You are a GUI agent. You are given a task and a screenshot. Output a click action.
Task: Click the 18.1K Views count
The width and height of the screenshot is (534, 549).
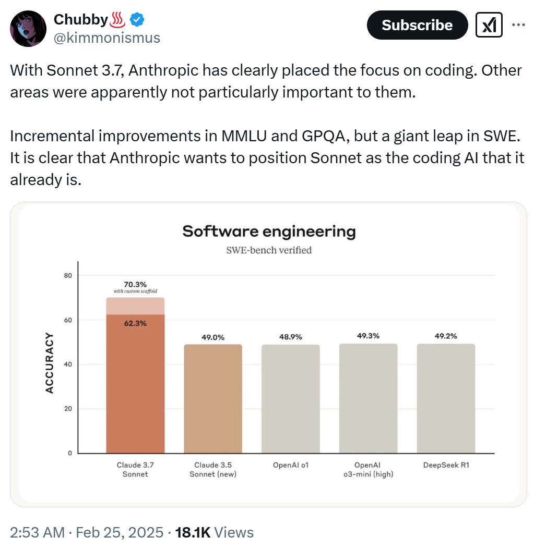click(x=214, y=532)
